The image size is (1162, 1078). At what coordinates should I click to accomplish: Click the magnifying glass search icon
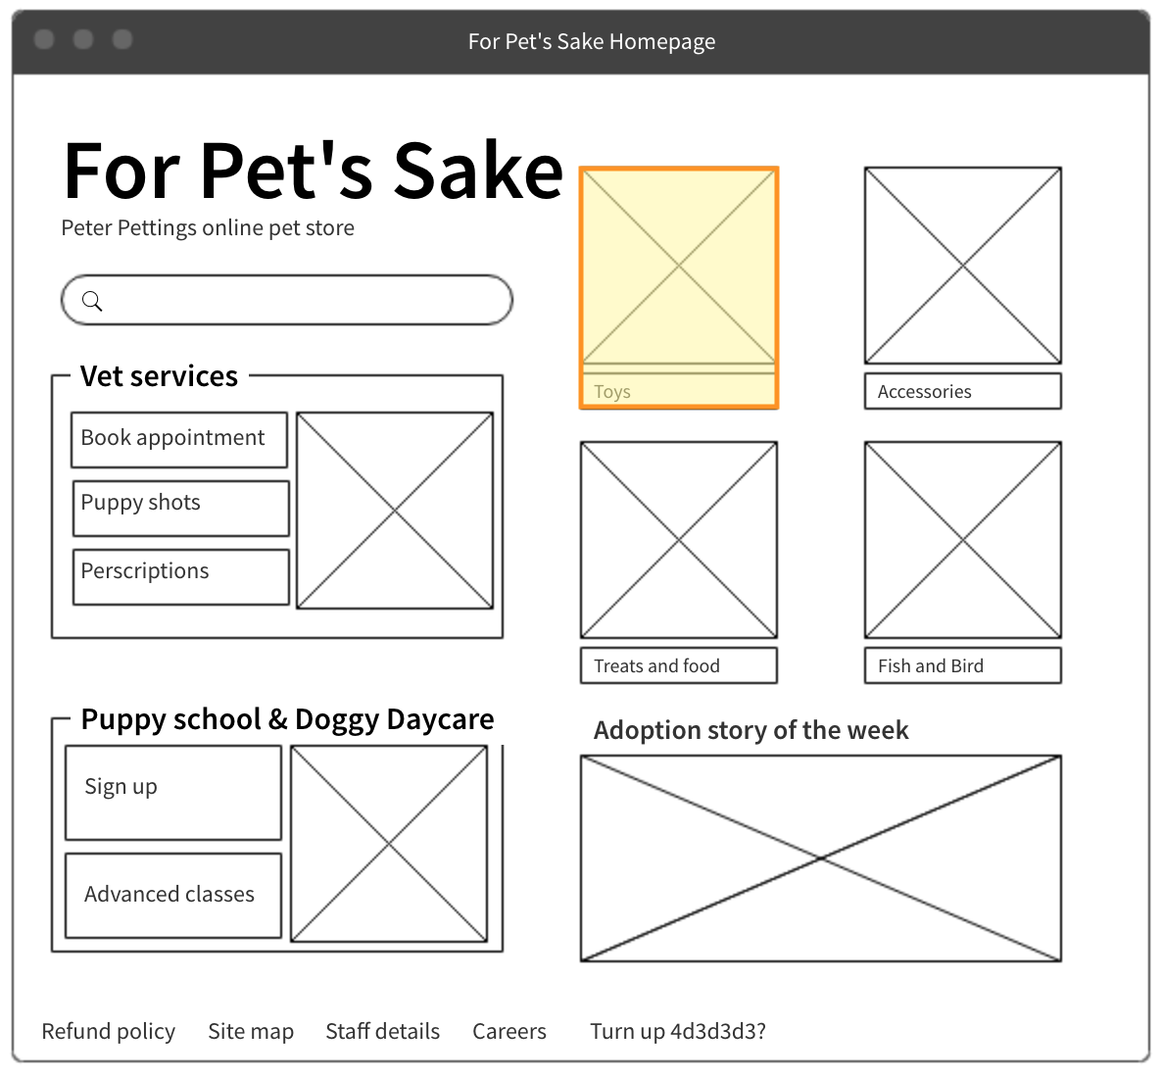click(92, 301)
